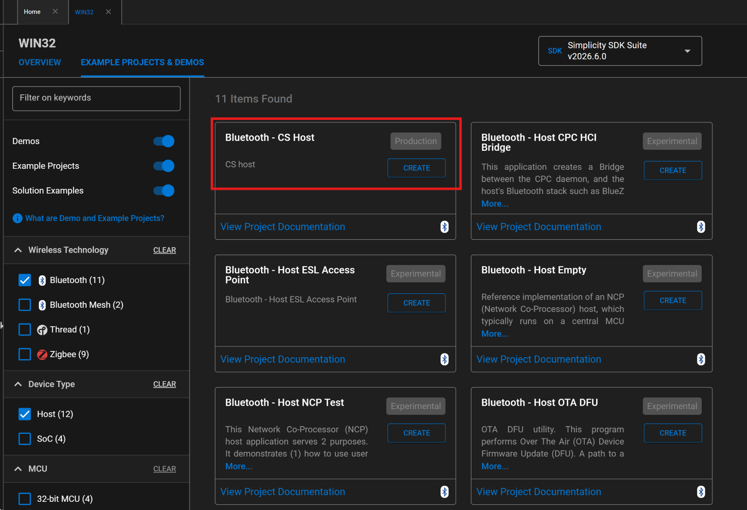Uncheck the Host (12) checkbox
The width and height of the screenshot is (747, 510).
tap(25, 414)
